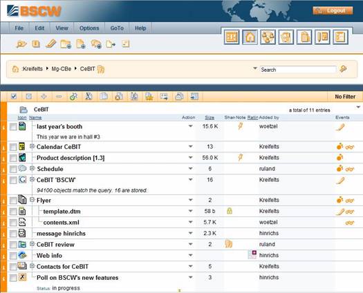Open the tasks list icon at toolbar end
This screenshot has width=363, height=293.
pyautogui.click(x=340, y=37)
